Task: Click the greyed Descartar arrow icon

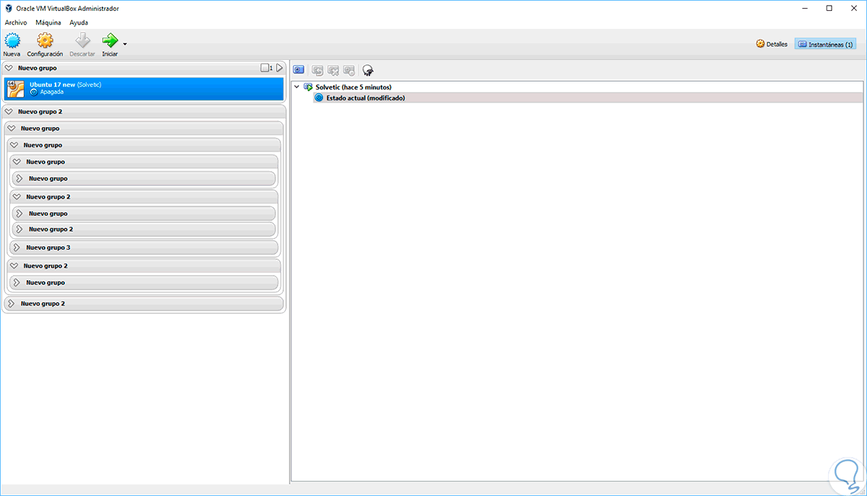Action: [82, 40]
